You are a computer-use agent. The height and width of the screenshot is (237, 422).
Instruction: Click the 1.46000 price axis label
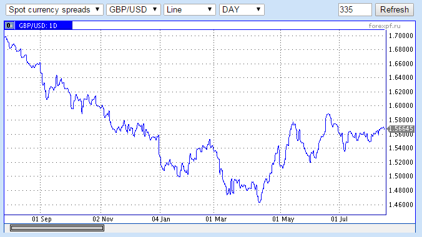401,205
